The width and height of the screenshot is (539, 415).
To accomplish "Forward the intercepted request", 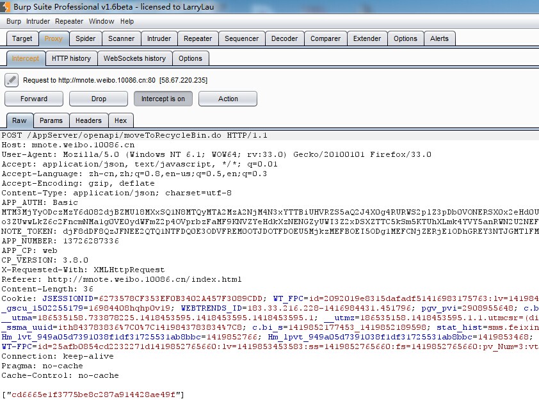I will (34, 99).
